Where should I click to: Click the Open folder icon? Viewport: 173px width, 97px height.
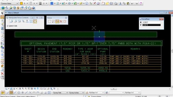click(x=107, y=4)
